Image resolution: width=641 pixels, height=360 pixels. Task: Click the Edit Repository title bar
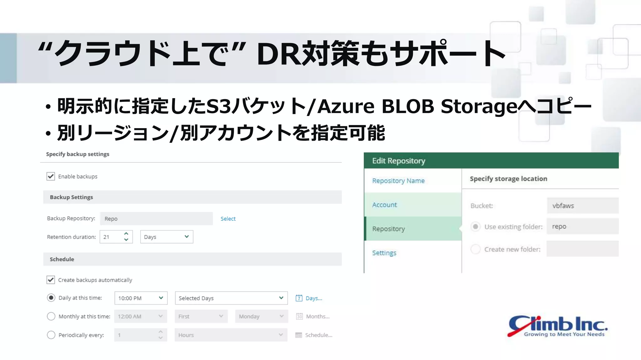(491, 161)
